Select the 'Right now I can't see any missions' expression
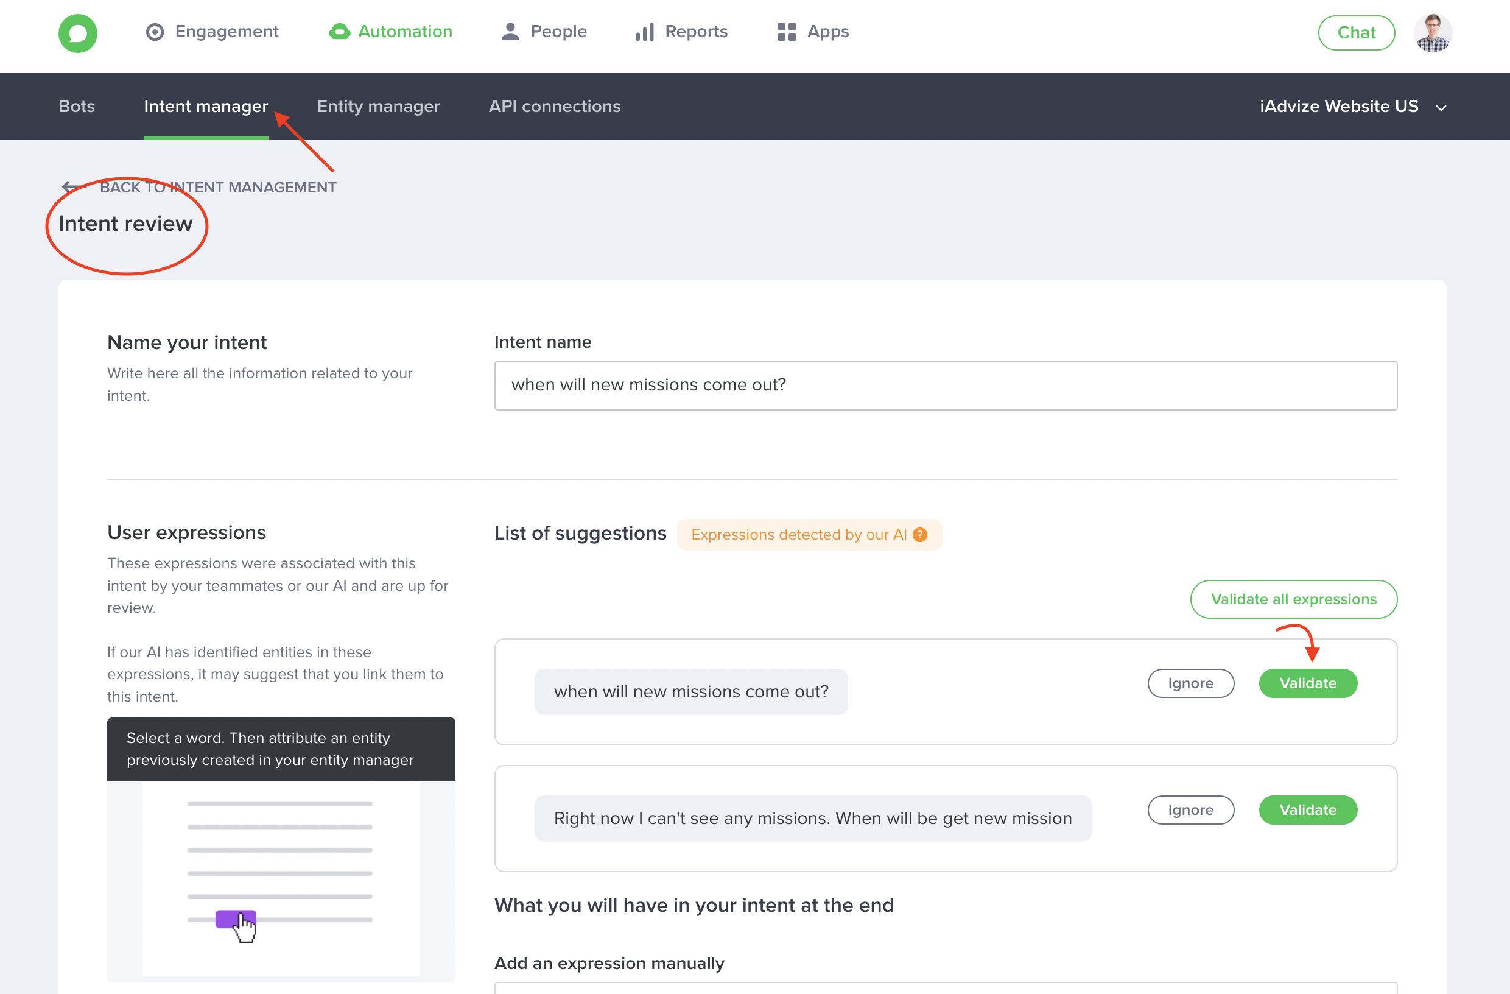 (813, 818)
